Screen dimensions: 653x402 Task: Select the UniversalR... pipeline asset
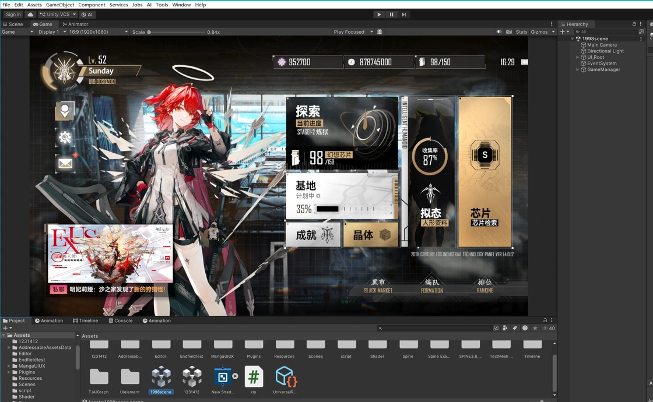(x=285, y=380)
